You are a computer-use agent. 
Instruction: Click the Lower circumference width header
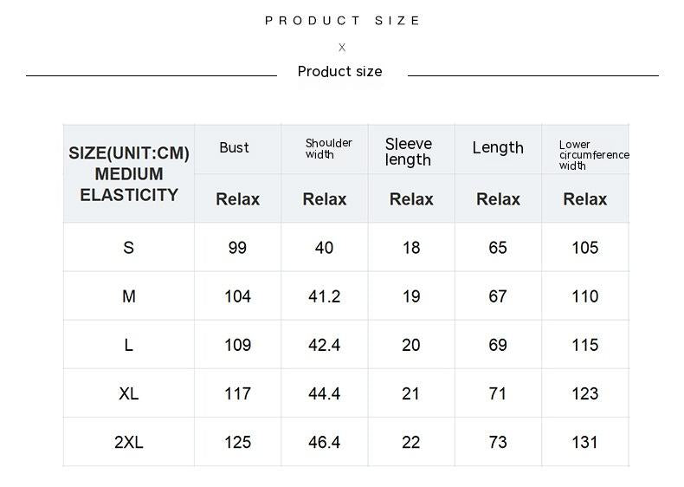pos(594,155)
